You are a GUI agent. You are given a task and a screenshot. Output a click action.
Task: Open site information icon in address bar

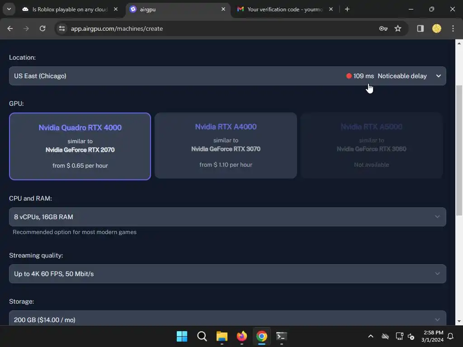62,28
